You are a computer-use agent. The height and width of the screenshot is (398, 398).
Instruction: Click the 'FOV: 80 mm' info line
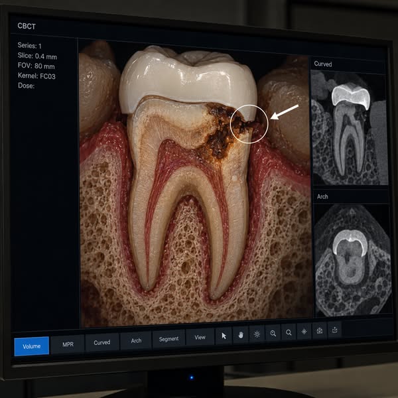(x=36, y=66)
